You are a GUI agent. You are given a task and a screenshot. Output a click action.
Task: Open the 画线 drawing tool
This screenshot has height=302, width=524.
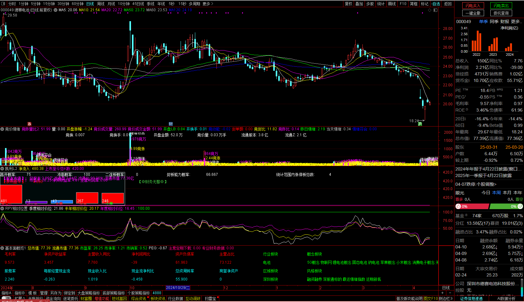pyautogui.click(x=392, y=4)
